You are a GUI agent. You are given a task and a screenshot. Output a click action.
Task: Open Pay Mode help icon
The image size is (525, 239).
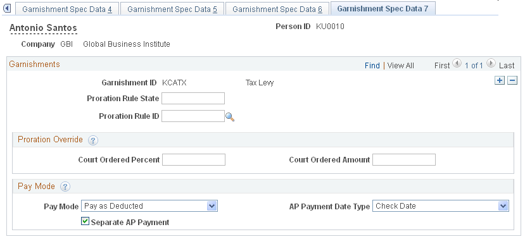click(65, 187)
